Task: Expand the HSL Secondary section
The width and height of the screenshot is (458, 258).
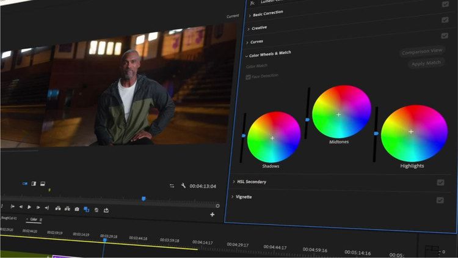Action: point(234,182)
